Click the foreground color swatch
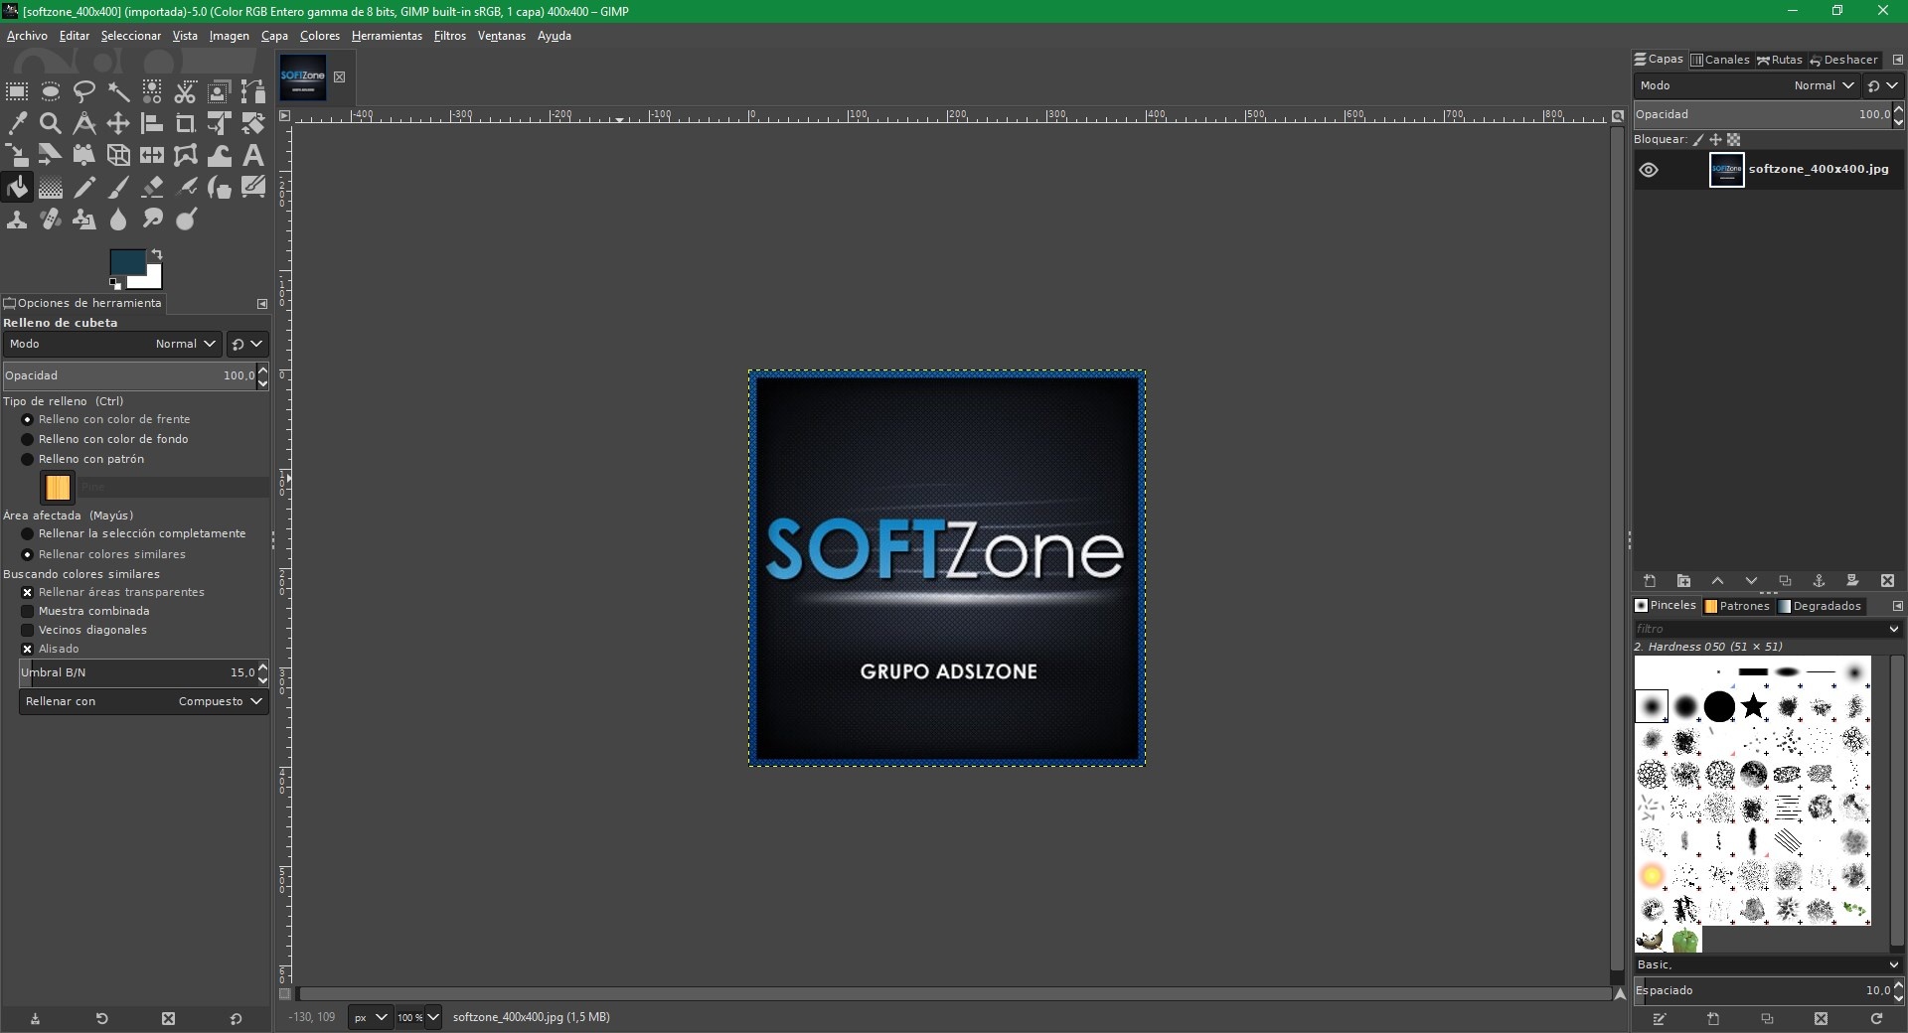This screenshot has width=1908, height=1033. 127,262
